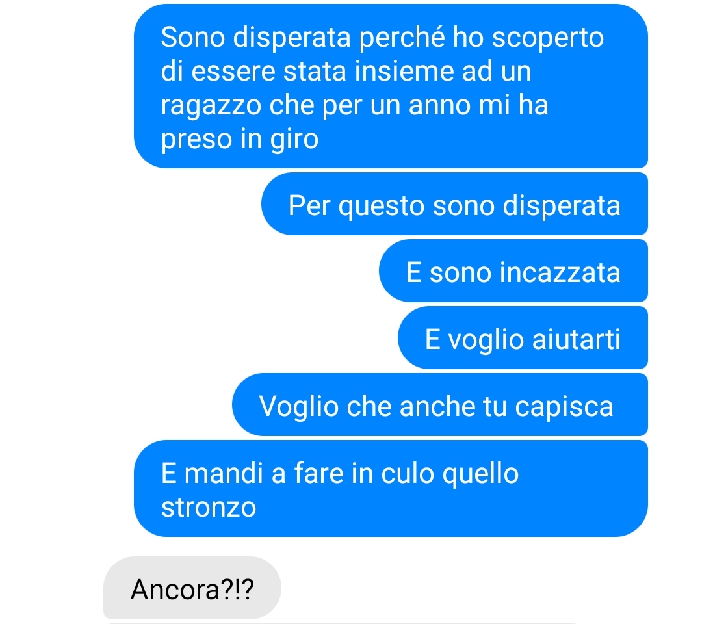Screen dimensions: 702x624
Task: Select the 'Per questo sono disperata' message
Action: [454, 203]
